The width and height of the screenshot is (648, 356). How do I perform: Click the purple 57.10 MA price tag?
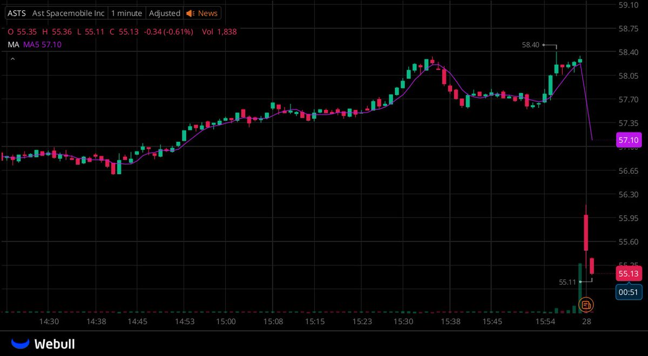629,140
